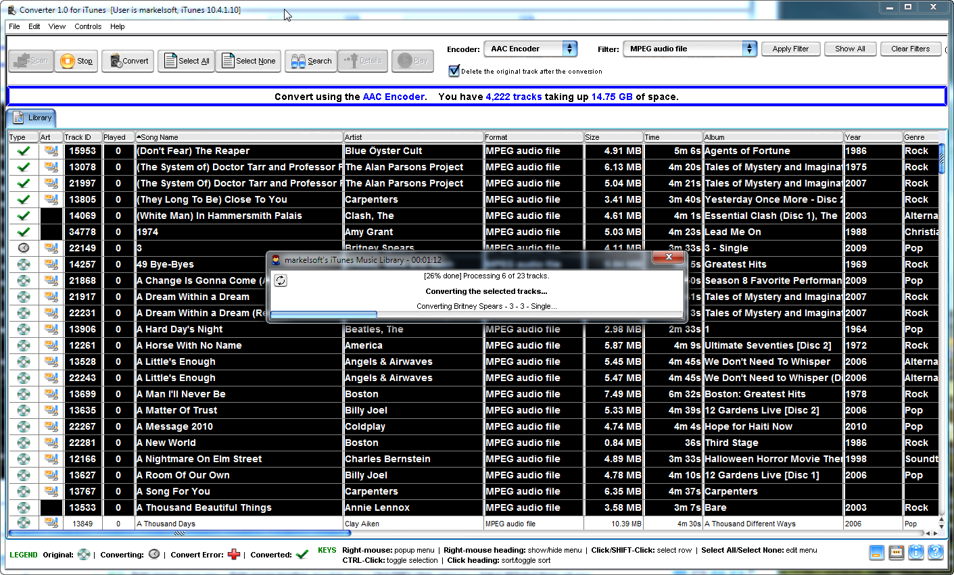954x575 pixels.
Task: Open help via the question mark icon
Action: [x=936, y=553]
